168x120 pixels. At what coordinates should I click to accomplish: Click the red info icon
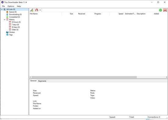coord(165,10)
